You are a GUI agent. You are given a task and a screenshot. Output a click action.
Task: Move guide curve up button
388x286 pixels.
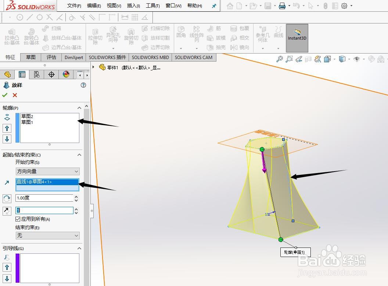[x=7, y=267]
